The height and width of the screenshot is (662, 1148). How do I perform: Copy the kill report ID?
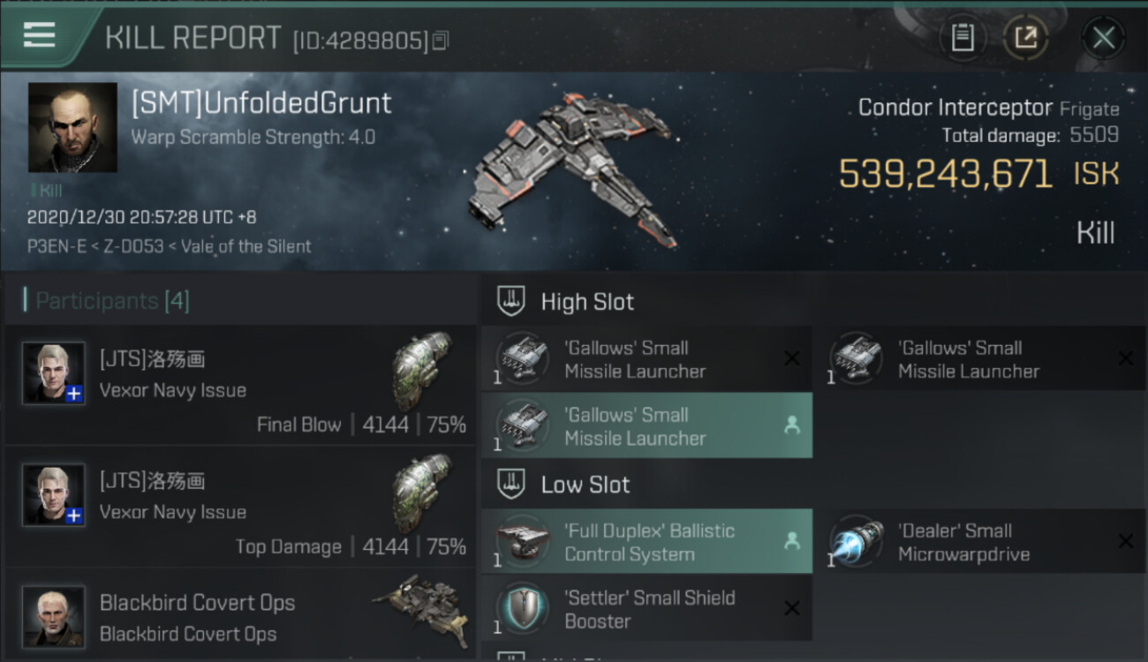pyautogui.click(x=440, y=41)
